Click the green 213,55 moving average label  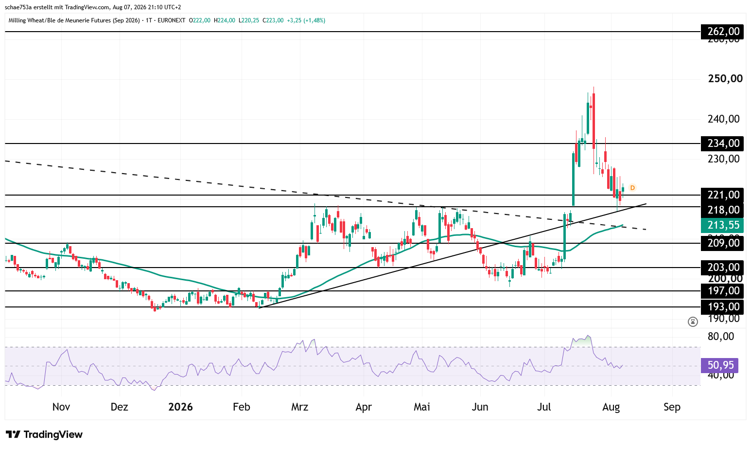[x=723, y=225]
